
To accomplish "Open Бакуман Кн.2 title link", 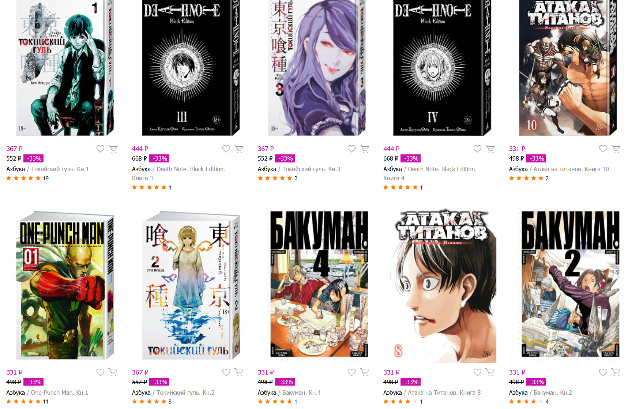I will point(553,393).
